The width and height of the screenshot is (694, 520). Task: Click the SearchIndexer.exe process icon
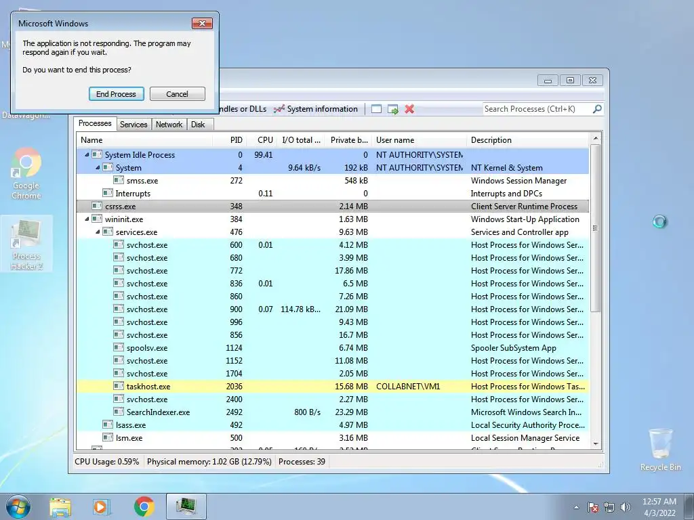pos(118,411)
